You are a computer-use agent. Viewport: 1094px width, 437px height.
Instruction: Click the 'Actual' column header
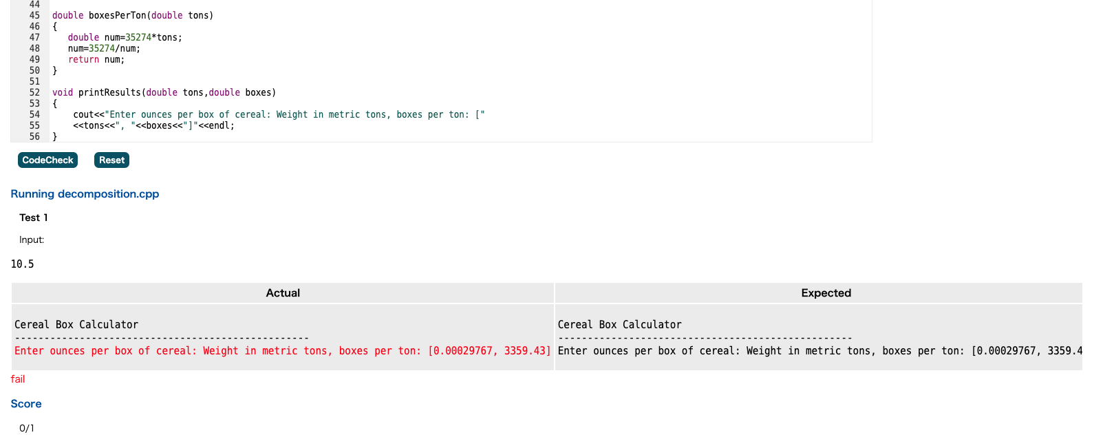(x=283, y=293)
